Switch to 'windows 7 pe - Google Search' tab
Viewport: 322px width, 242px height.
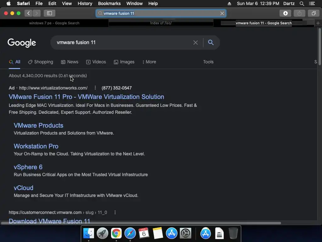[54, 23]
